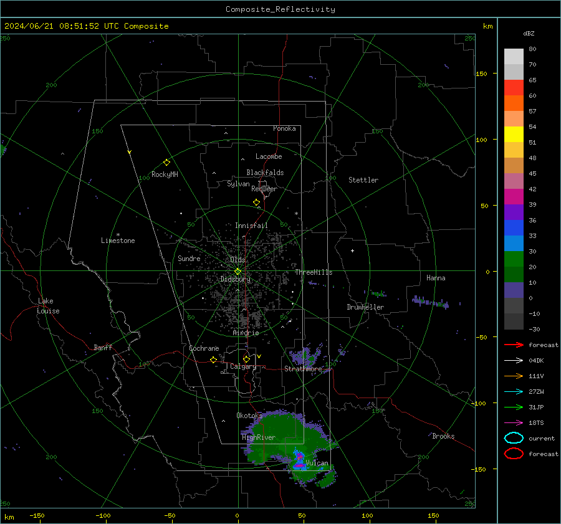
Task: Click the Hanna label
Action: (436, 278)
